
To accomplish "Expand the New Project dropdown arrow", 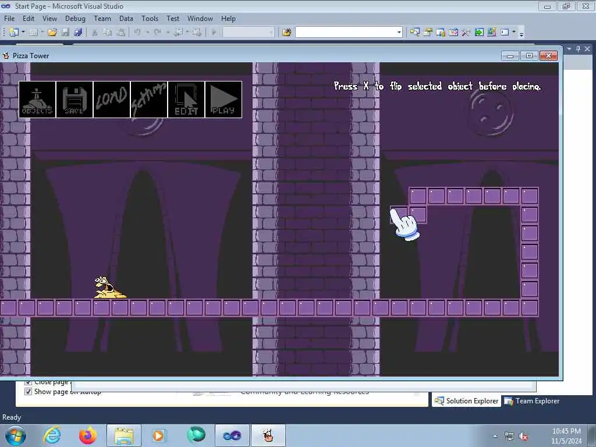I will tap(23, 33).
